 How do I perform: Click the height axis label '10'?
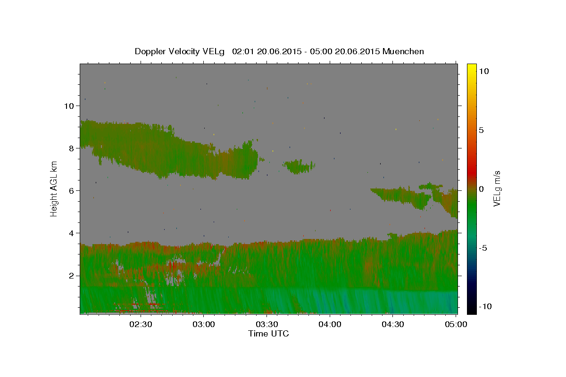click(69, 106)
